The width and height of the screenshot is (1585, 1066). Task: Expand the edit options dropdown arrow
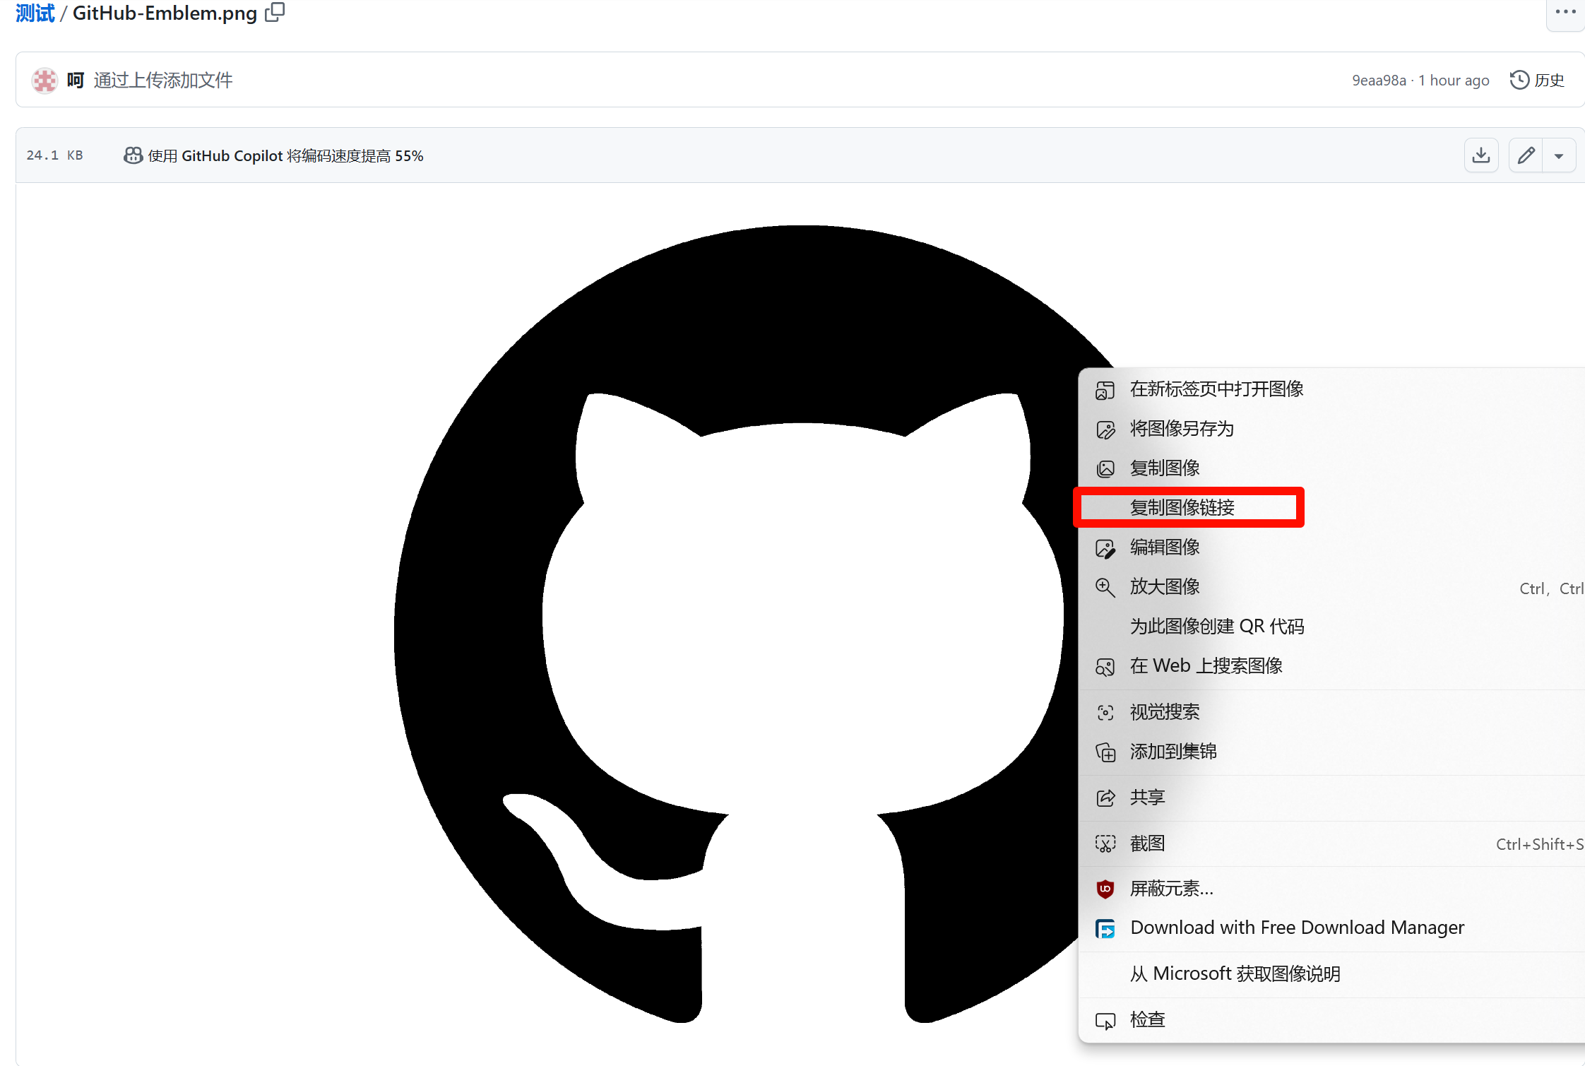point(1559,155)
